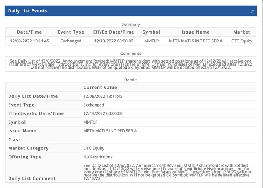263x188 pixels.
Task: Click the Issue Name column header in Summary
Action: 196,32
